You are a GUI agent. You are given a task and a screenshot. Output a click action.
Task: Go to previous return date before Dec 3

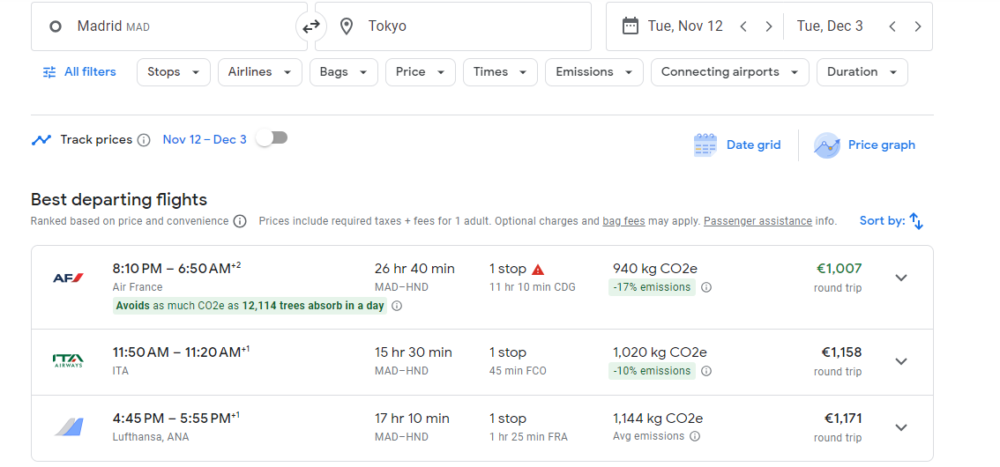(892, 26)
